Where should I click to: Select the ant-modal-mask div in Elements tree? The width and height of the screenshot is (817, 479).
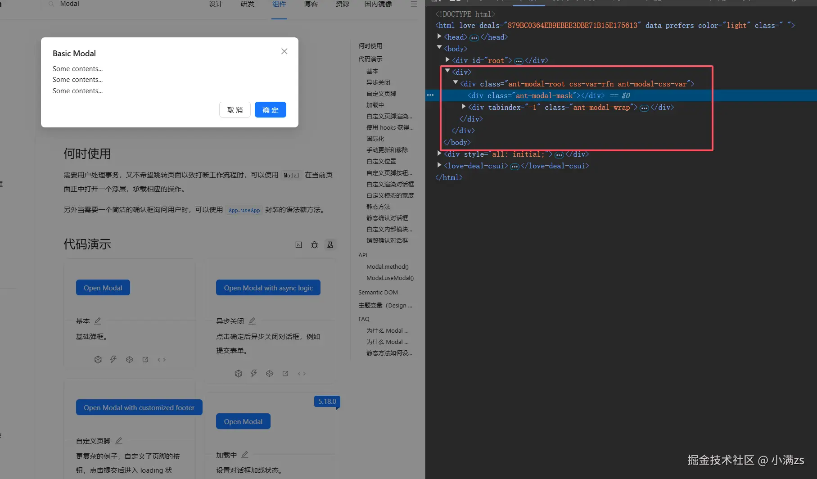(x=536, y=95)
